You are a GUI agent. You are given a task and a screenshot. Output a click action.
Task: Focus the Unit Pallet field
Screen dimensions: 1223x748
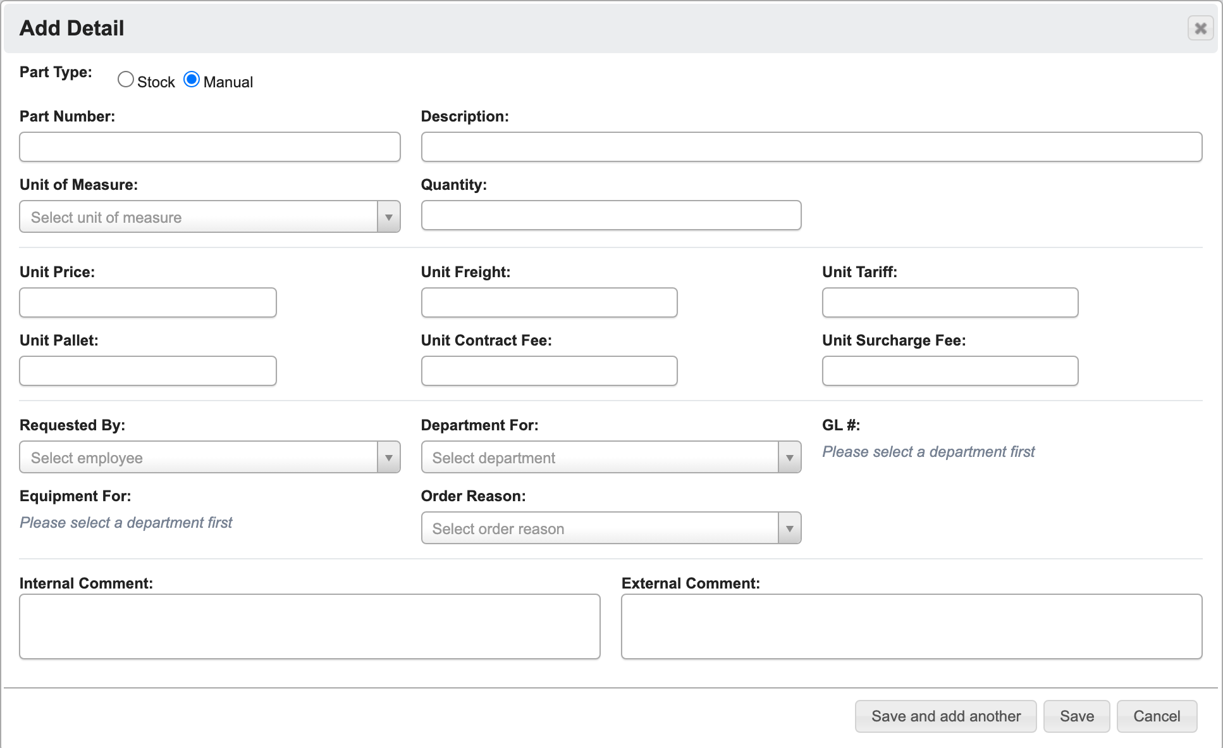(148, 371)
